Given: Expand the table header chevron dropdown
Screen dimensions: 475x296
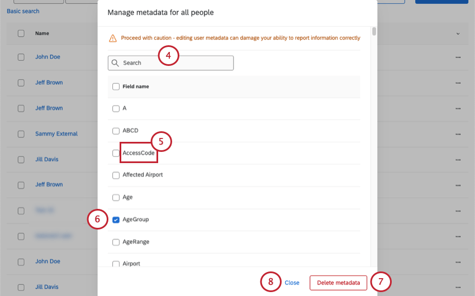Looking at the screenshot, I should [458, 34].
